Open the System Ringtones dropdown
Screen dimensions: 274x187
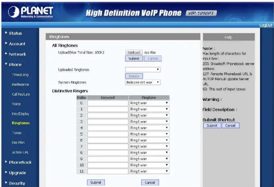point(143,82)
